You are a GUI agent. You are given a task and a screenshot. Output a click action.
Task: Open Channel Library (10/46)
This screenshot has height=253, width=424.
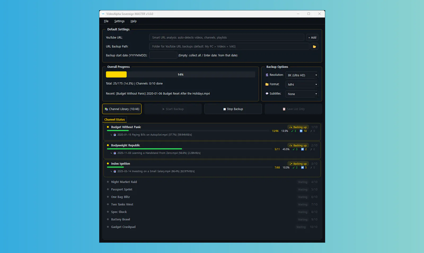(122, 109)
